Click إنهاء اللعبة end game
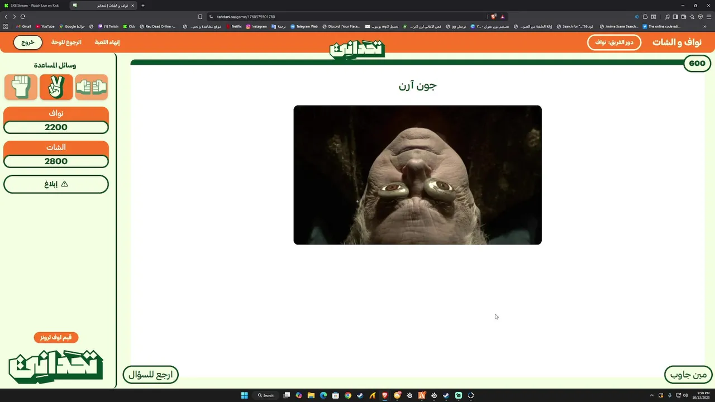 107,42
